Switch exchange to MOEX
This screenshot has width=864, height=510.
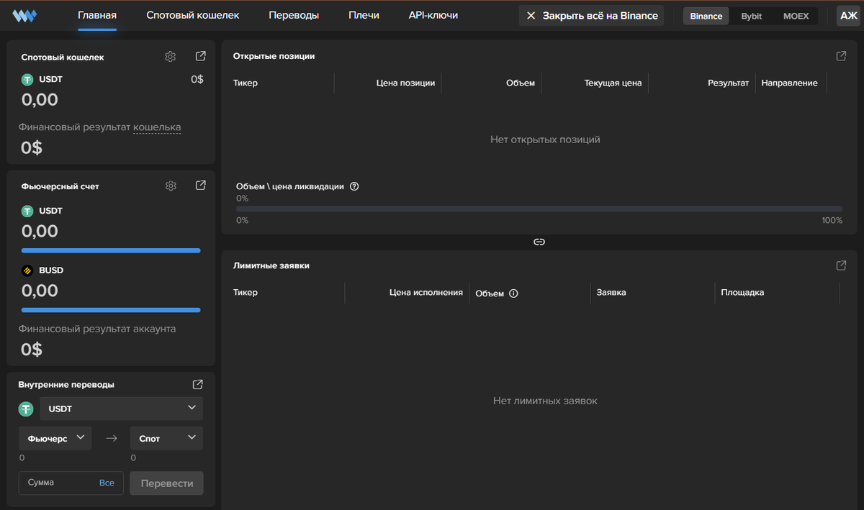tap(796, 16)
